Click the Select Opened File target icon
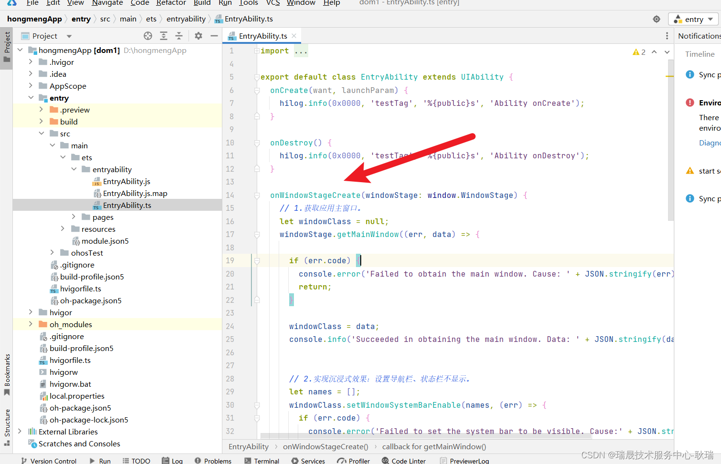 pos(148,36)
